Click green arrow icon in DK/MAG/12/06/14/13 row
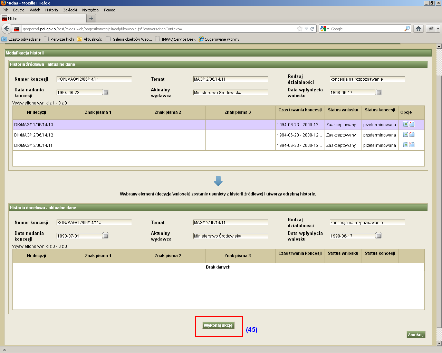 [406, 124]
